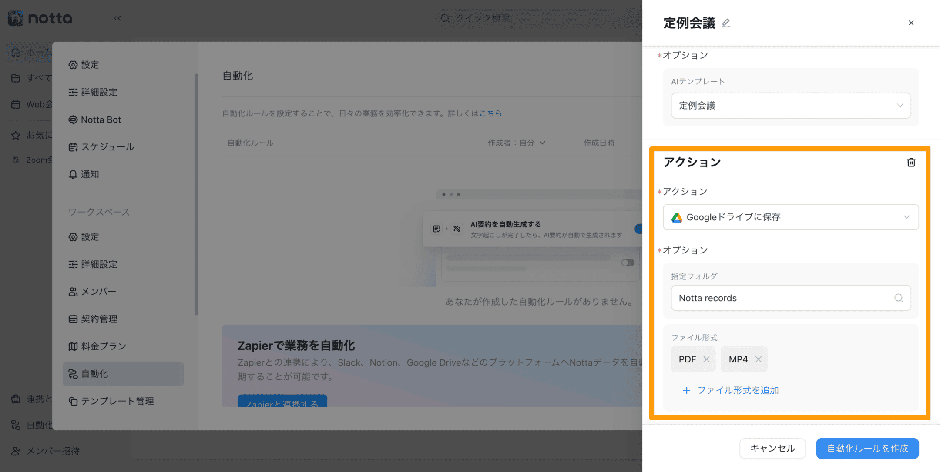Click the Zoom item in left sidebar
This screenshot has height=472, width=940.
(31, 160)
